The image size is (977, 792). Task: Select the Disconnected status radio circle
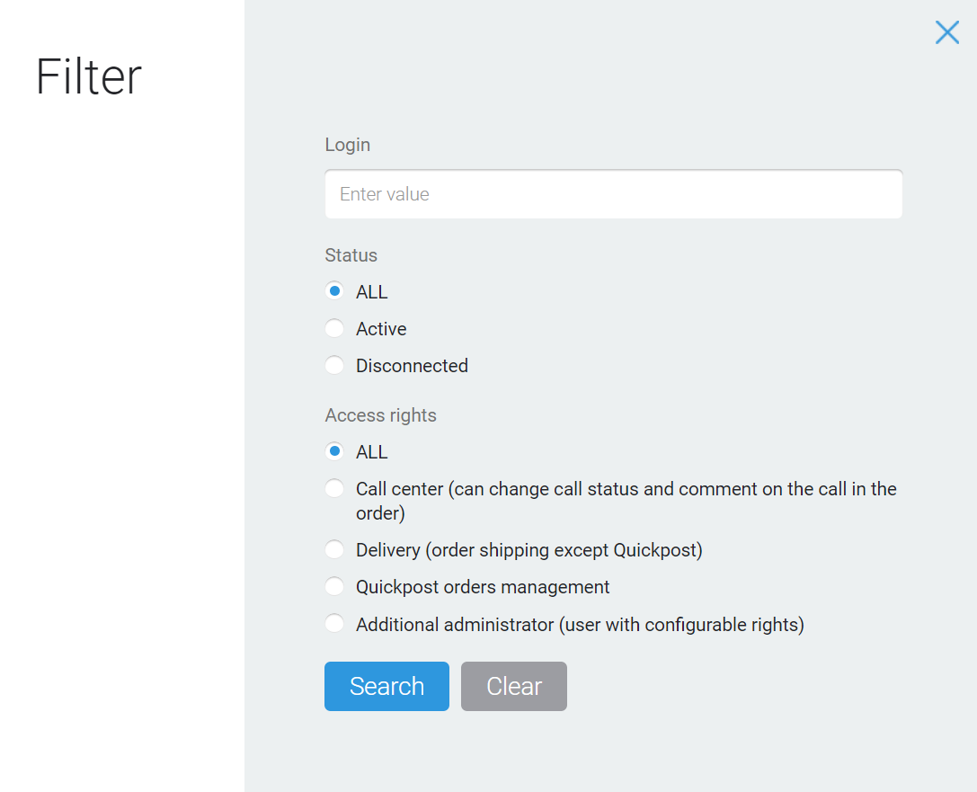pos(334,365)
